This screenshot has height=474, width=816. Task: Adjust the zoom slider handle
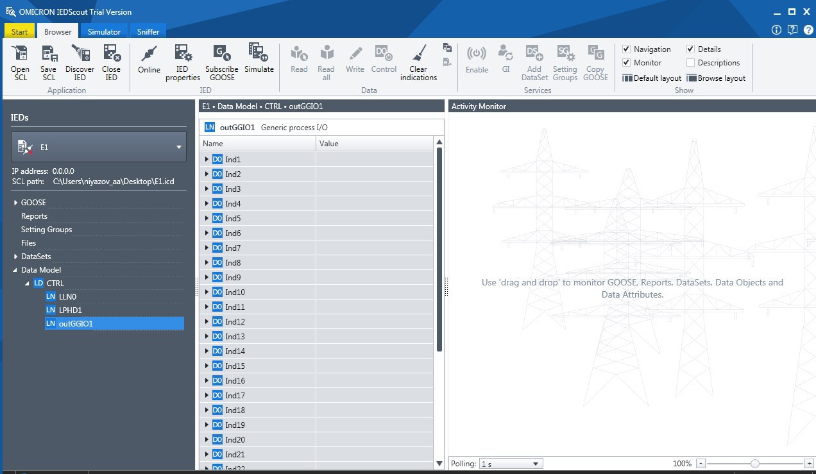(x=755, y=463)
